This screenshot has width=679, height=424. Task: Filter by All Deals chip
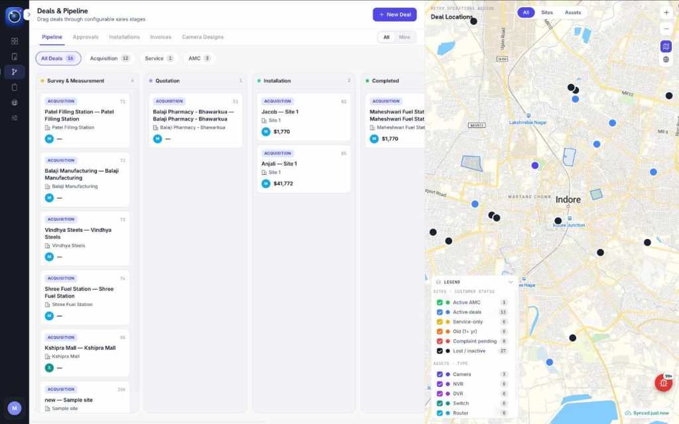tap(58, 58)
